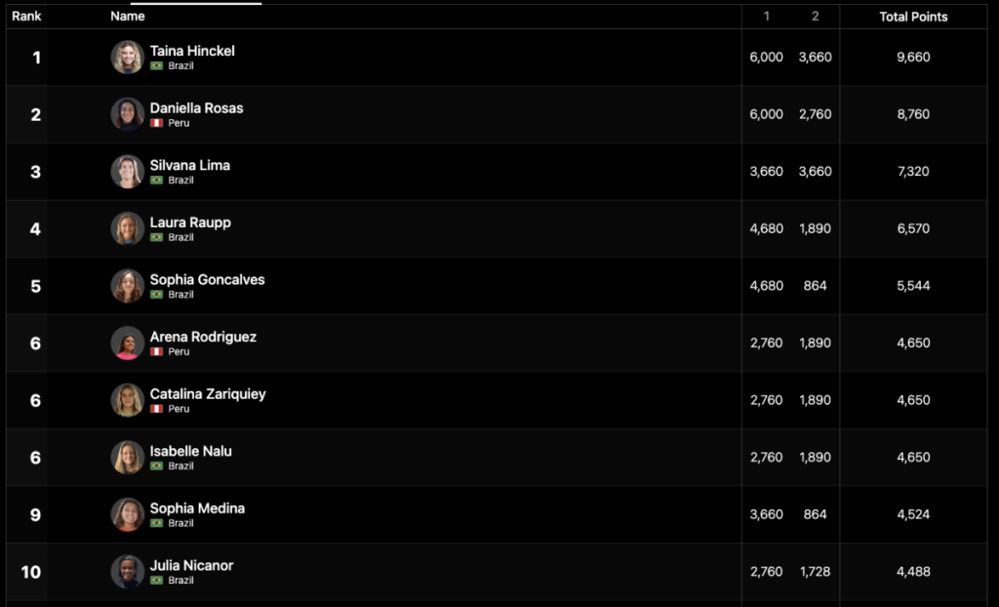Click Taina Hinckel's 9,660 total points
The width and height of the screenshot is (999, 607).
(x=913, y=57)
